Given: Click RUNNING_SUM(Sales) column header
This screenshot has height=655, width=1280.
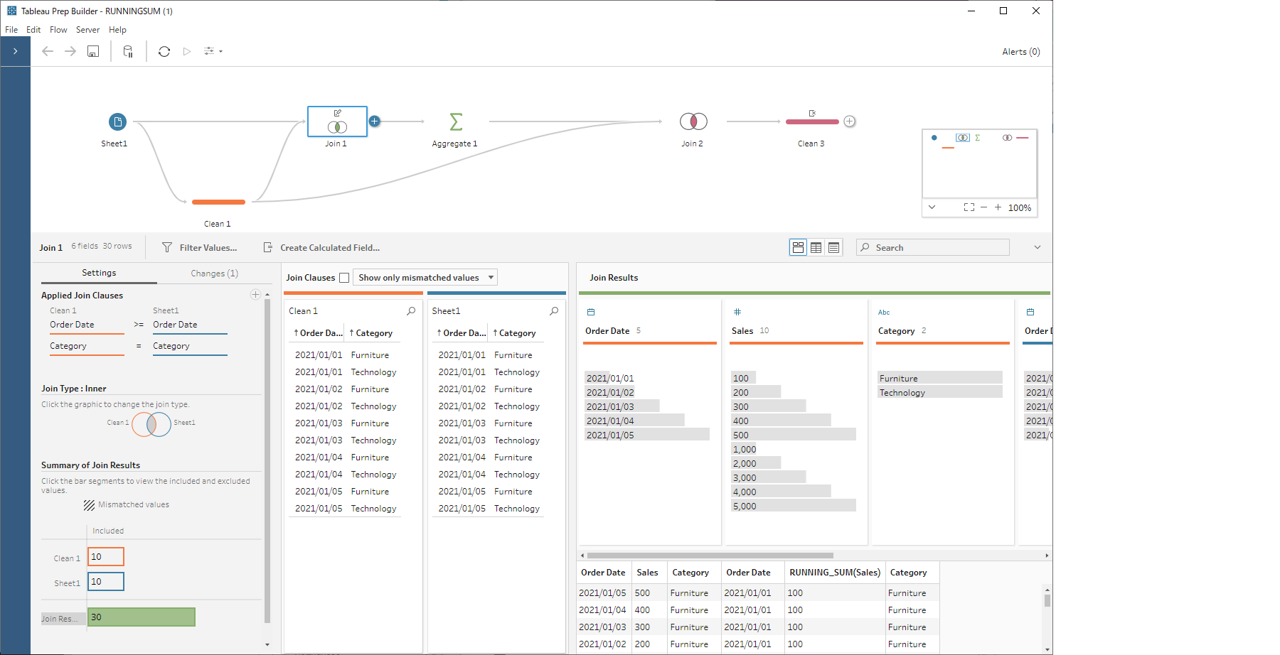Looking at the screenshot, I should tap(834, 573).
